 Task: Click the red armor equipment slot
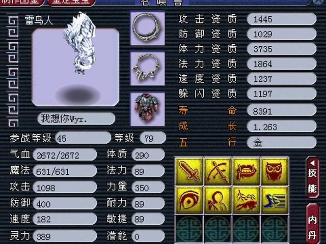(147, 109)
